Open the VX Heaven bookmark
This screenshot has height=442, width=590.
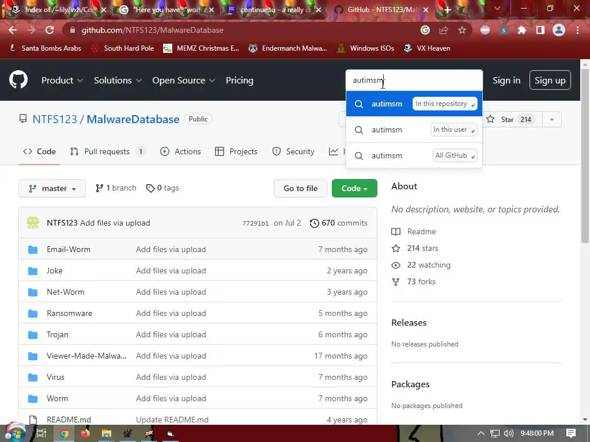[x=427, y=48]
